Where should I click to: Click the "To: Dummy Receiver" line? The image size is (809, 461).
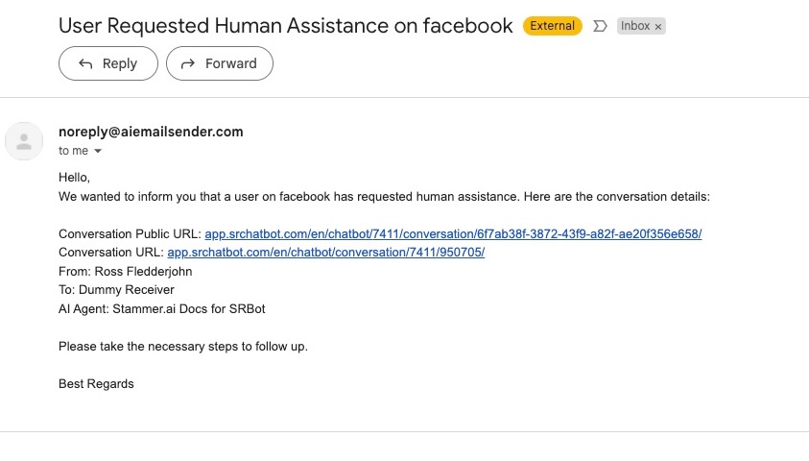[x=117, y=290]
